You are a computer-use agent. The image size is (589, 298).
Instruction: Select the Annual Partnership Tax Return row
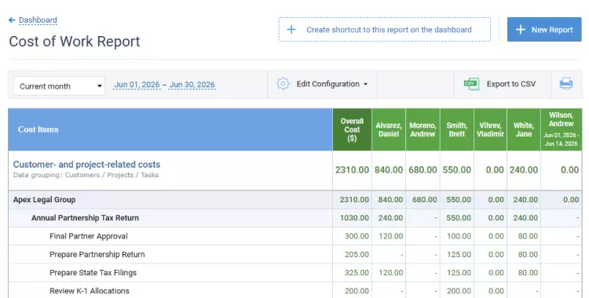294,218
